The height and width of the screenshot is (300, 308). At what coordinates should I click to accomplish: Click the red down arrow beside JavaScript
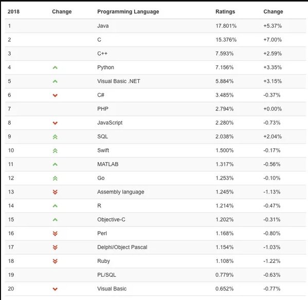point(55,123)
